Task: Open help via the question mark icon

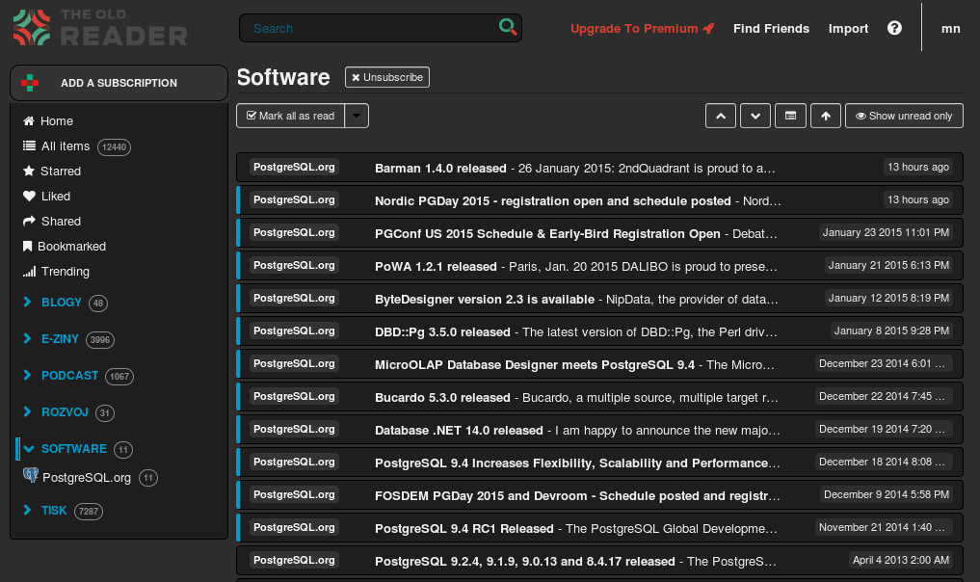Action: pyautogui.click(x=894, y=28)
